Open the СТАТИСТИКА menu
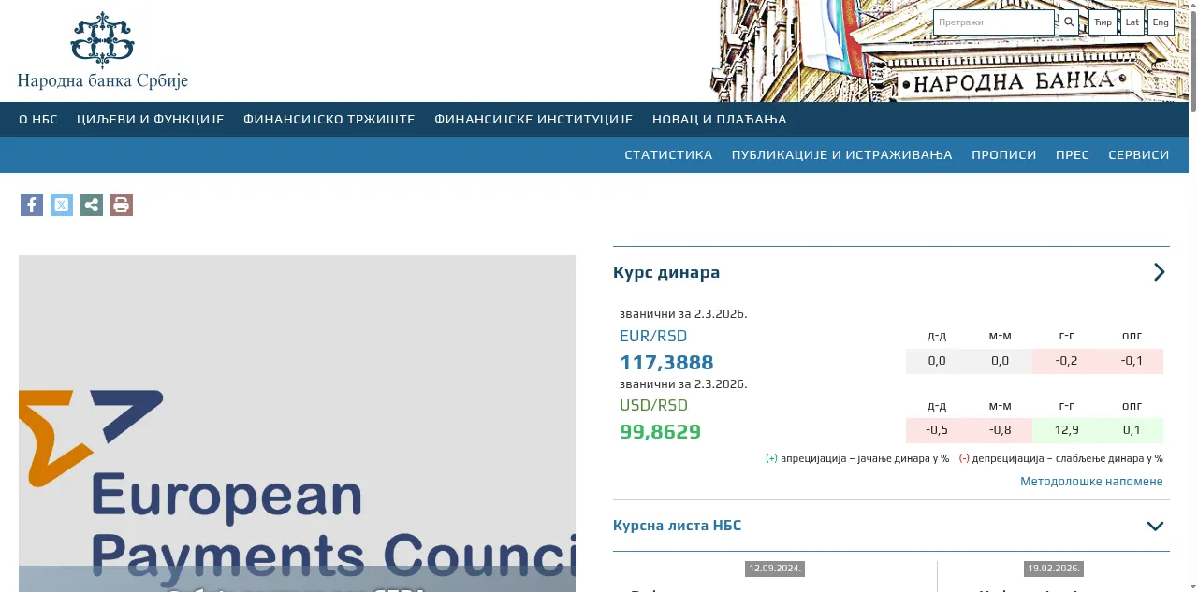 pos(668,155)
